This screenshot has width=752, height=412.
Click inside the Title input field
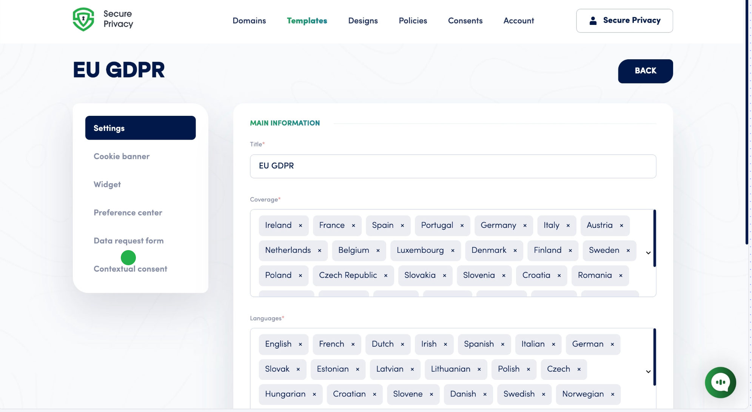coord(453,166)
